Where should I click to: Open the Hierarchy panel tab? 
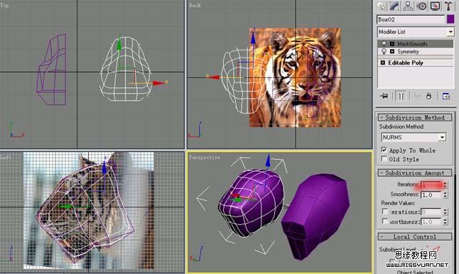coord(408,6)
